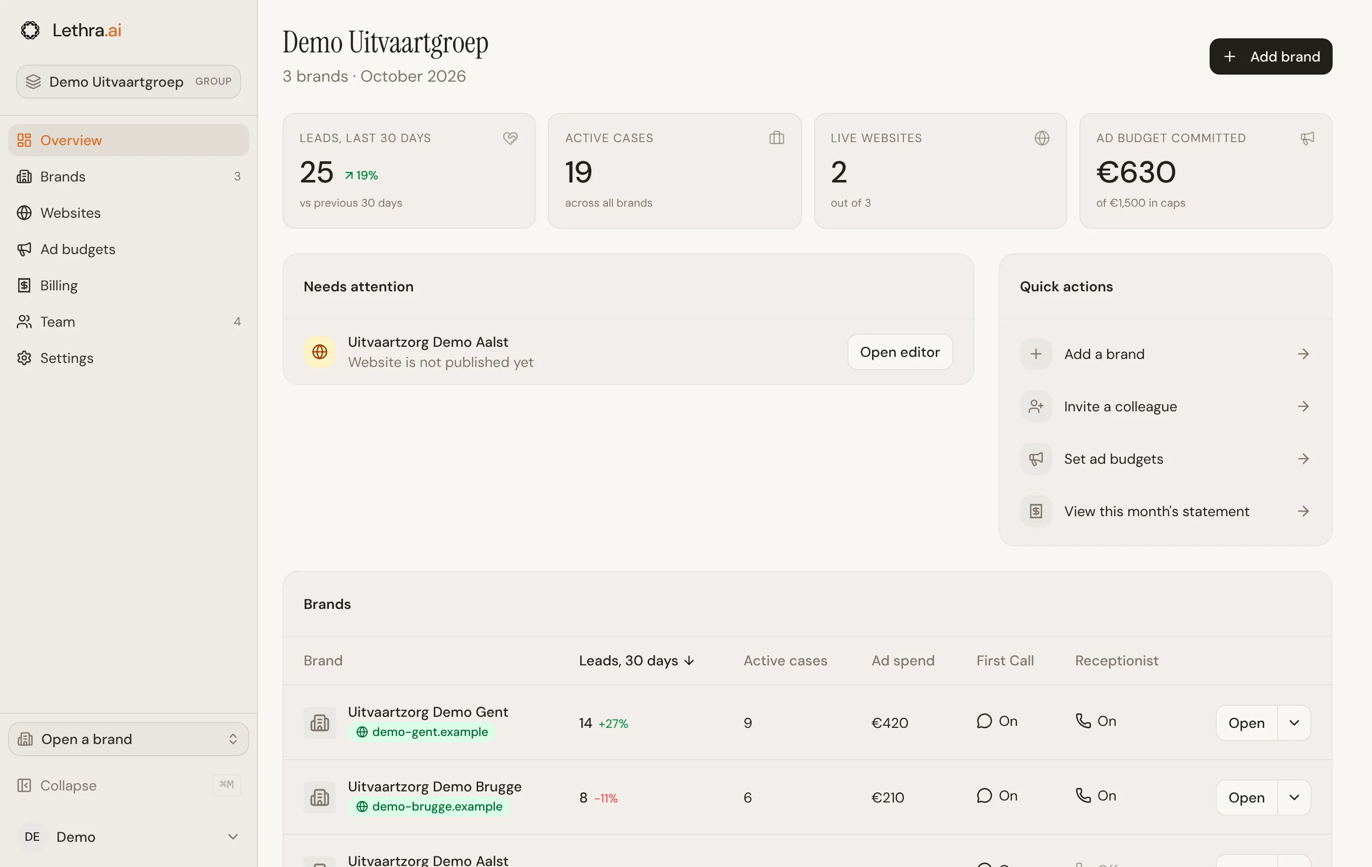This screenshot has width=1372, height=867.
Task: Follow the demo-gent.example website link
Action: pyautogui.click(x=422, y=732)
